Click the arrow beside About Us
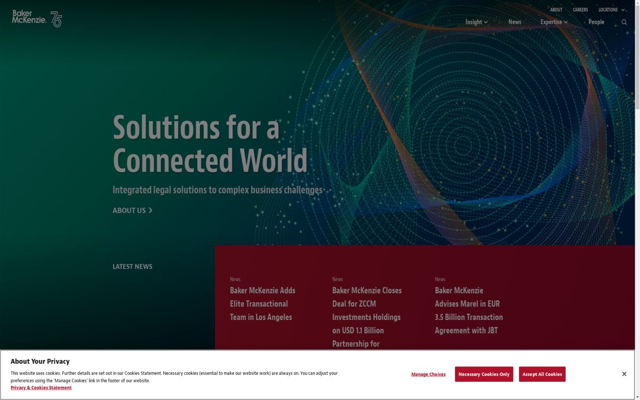 [150, 211]
